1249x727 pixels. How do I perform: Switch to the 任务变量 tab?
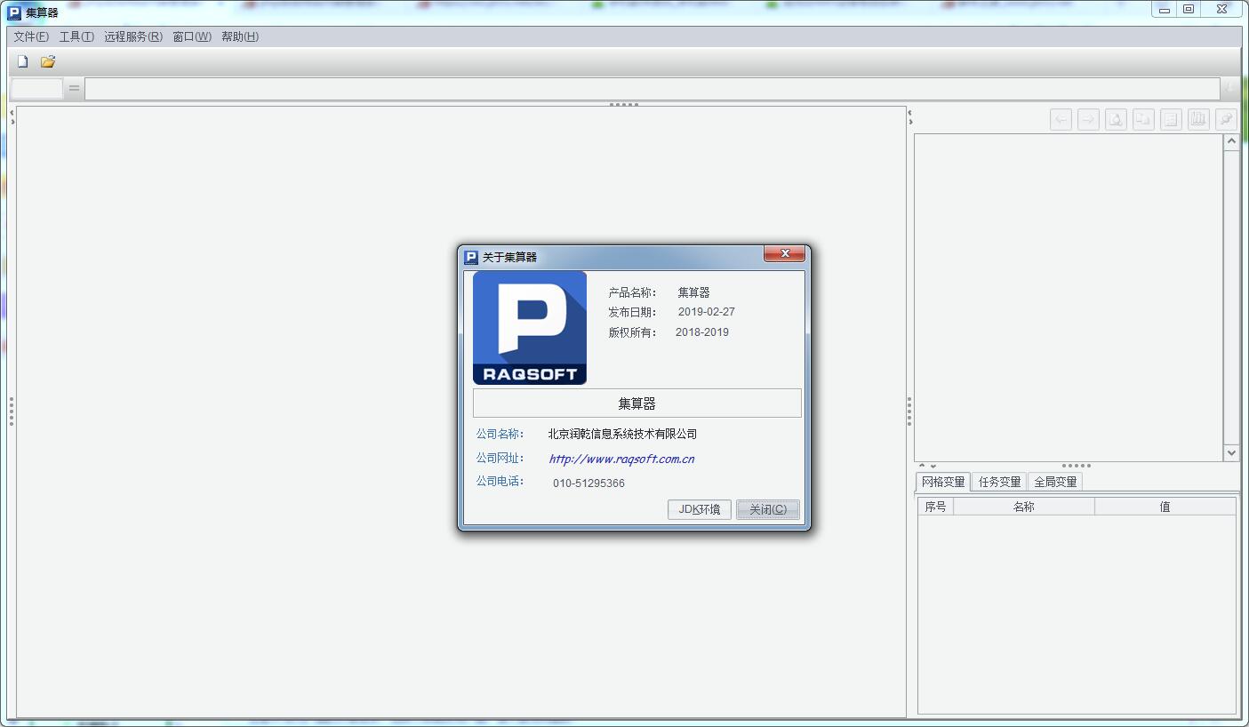click(999, 482)
